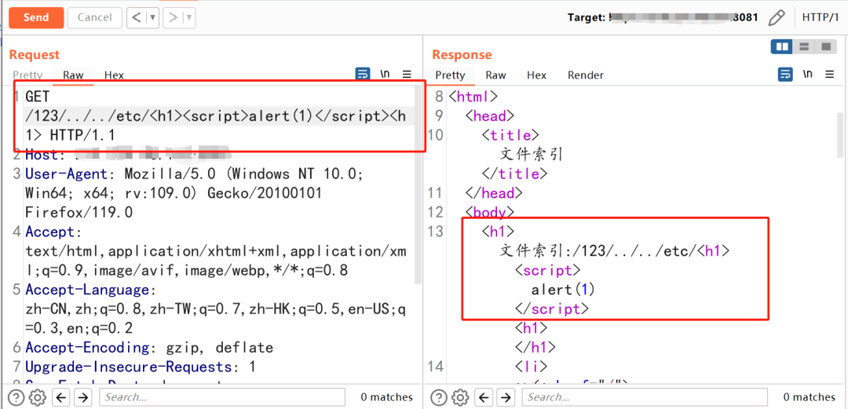Open help icon in Response search bar

click(x=440, y=397)
